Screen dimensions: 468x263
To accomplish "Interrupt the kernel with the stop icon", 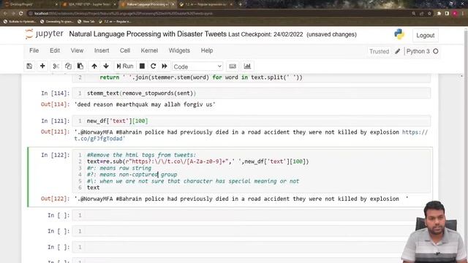I will (142, 66).
